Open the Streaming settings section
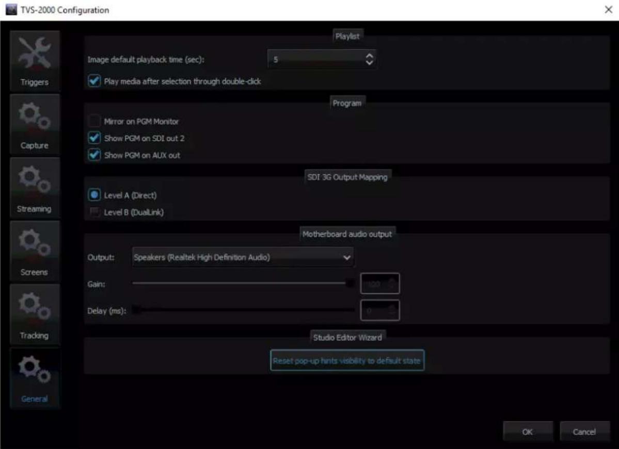The height and width of the screenshot is (449, 619). 35,188
